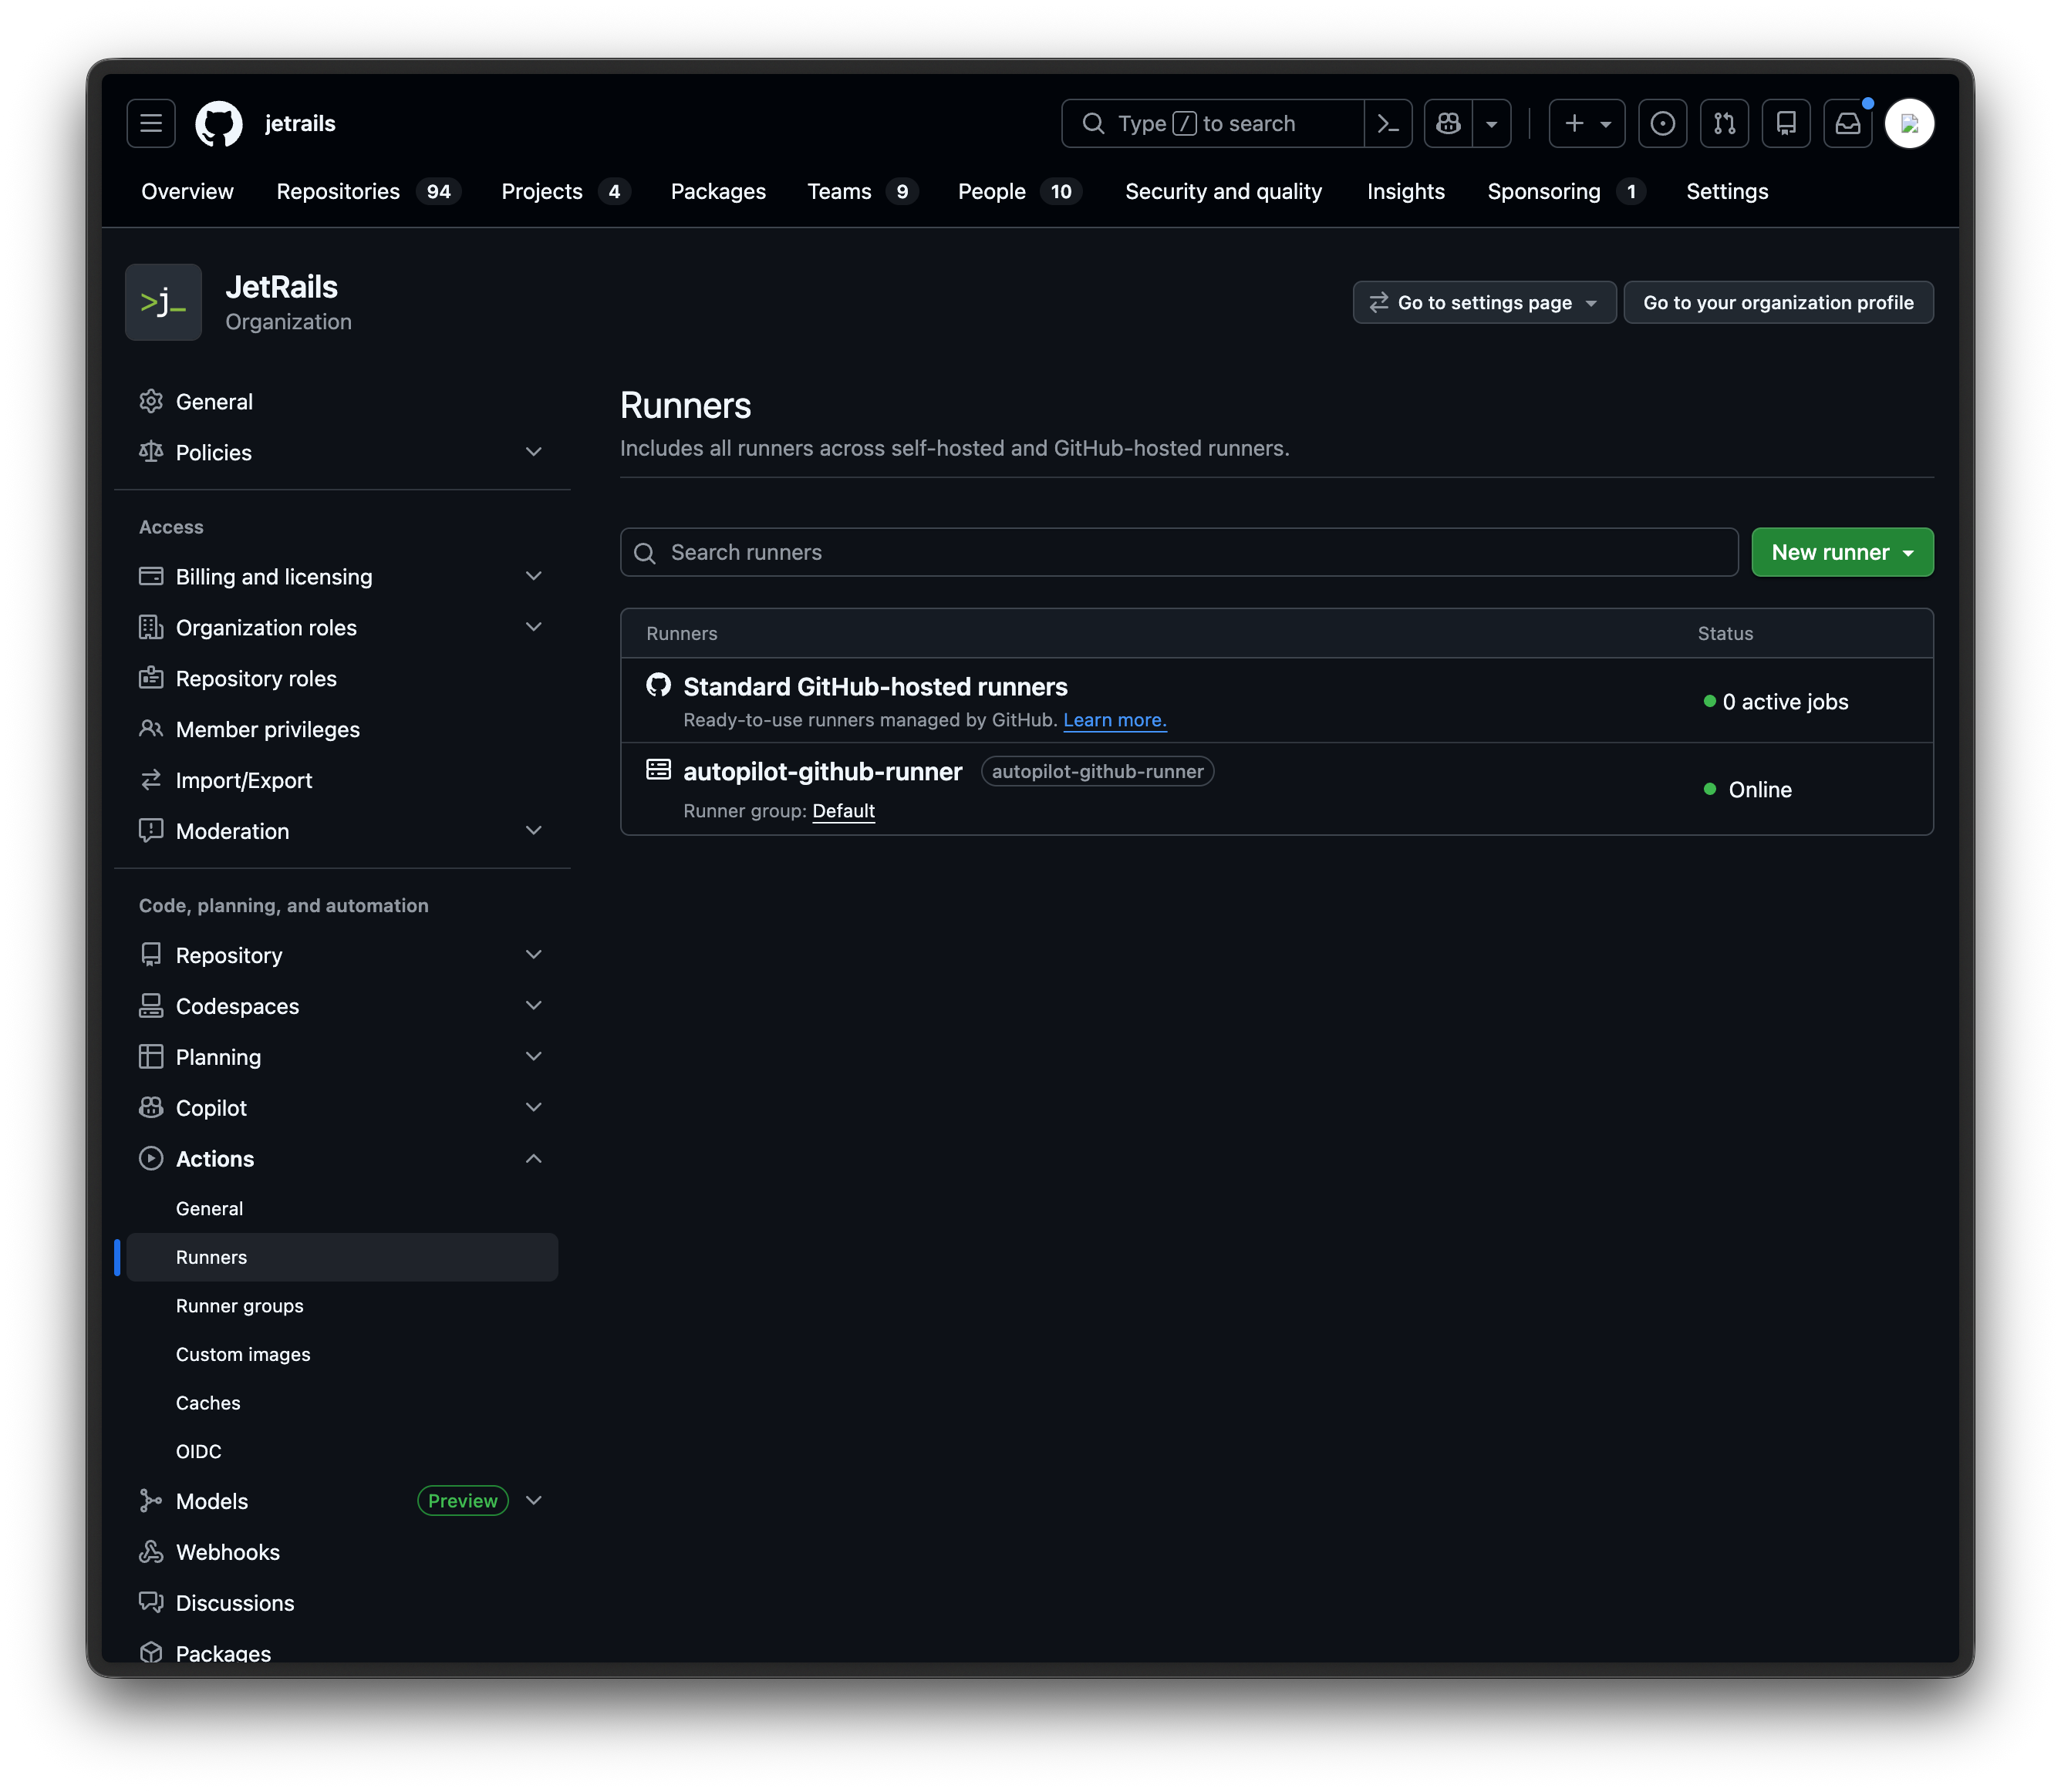Click the server icon beside autopilot-github-runner

point(658,769)
